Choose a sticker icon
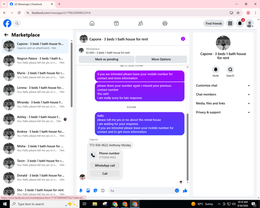Viewport: 260px width, 208px height. (95, 191)
